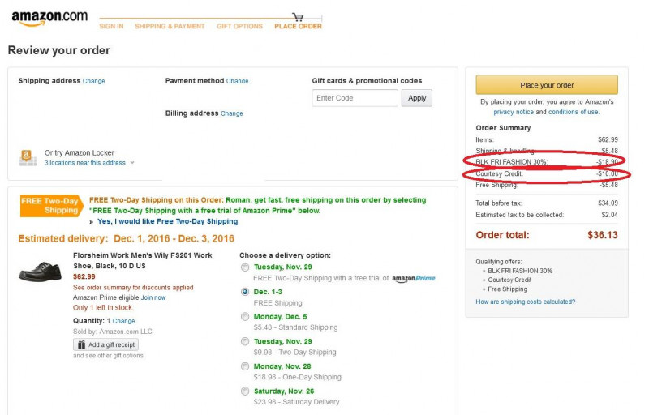649x415 pixels.
Task: Change the shipping address
Action: click(x=93, y=81)
